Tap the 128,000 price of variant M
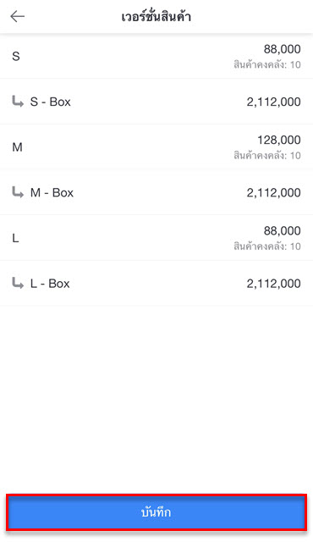Image resolution: width=313 pixels, height=542 pixels. tap(279, 140)
